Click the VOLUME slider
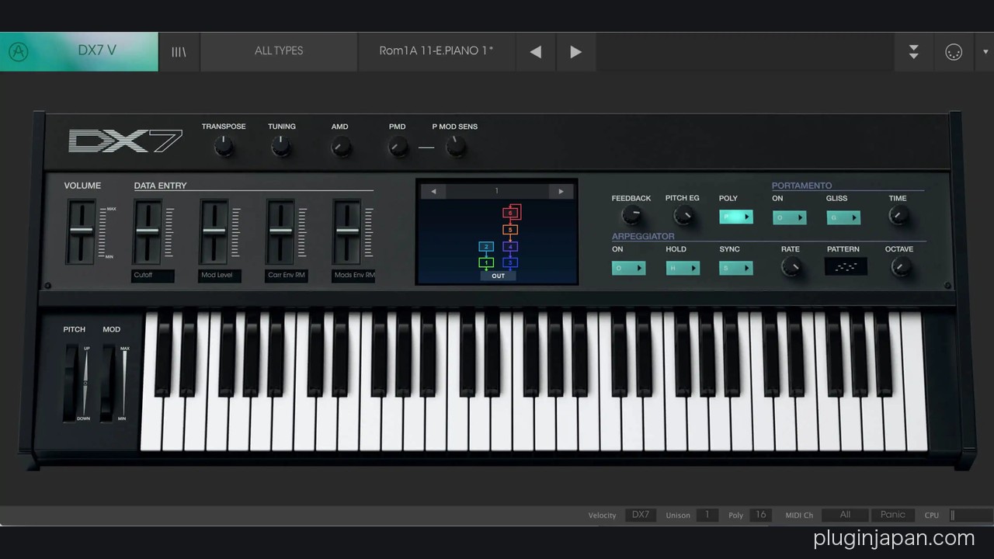The height and width of the screenshot is (559, 994). pos(81,231)
